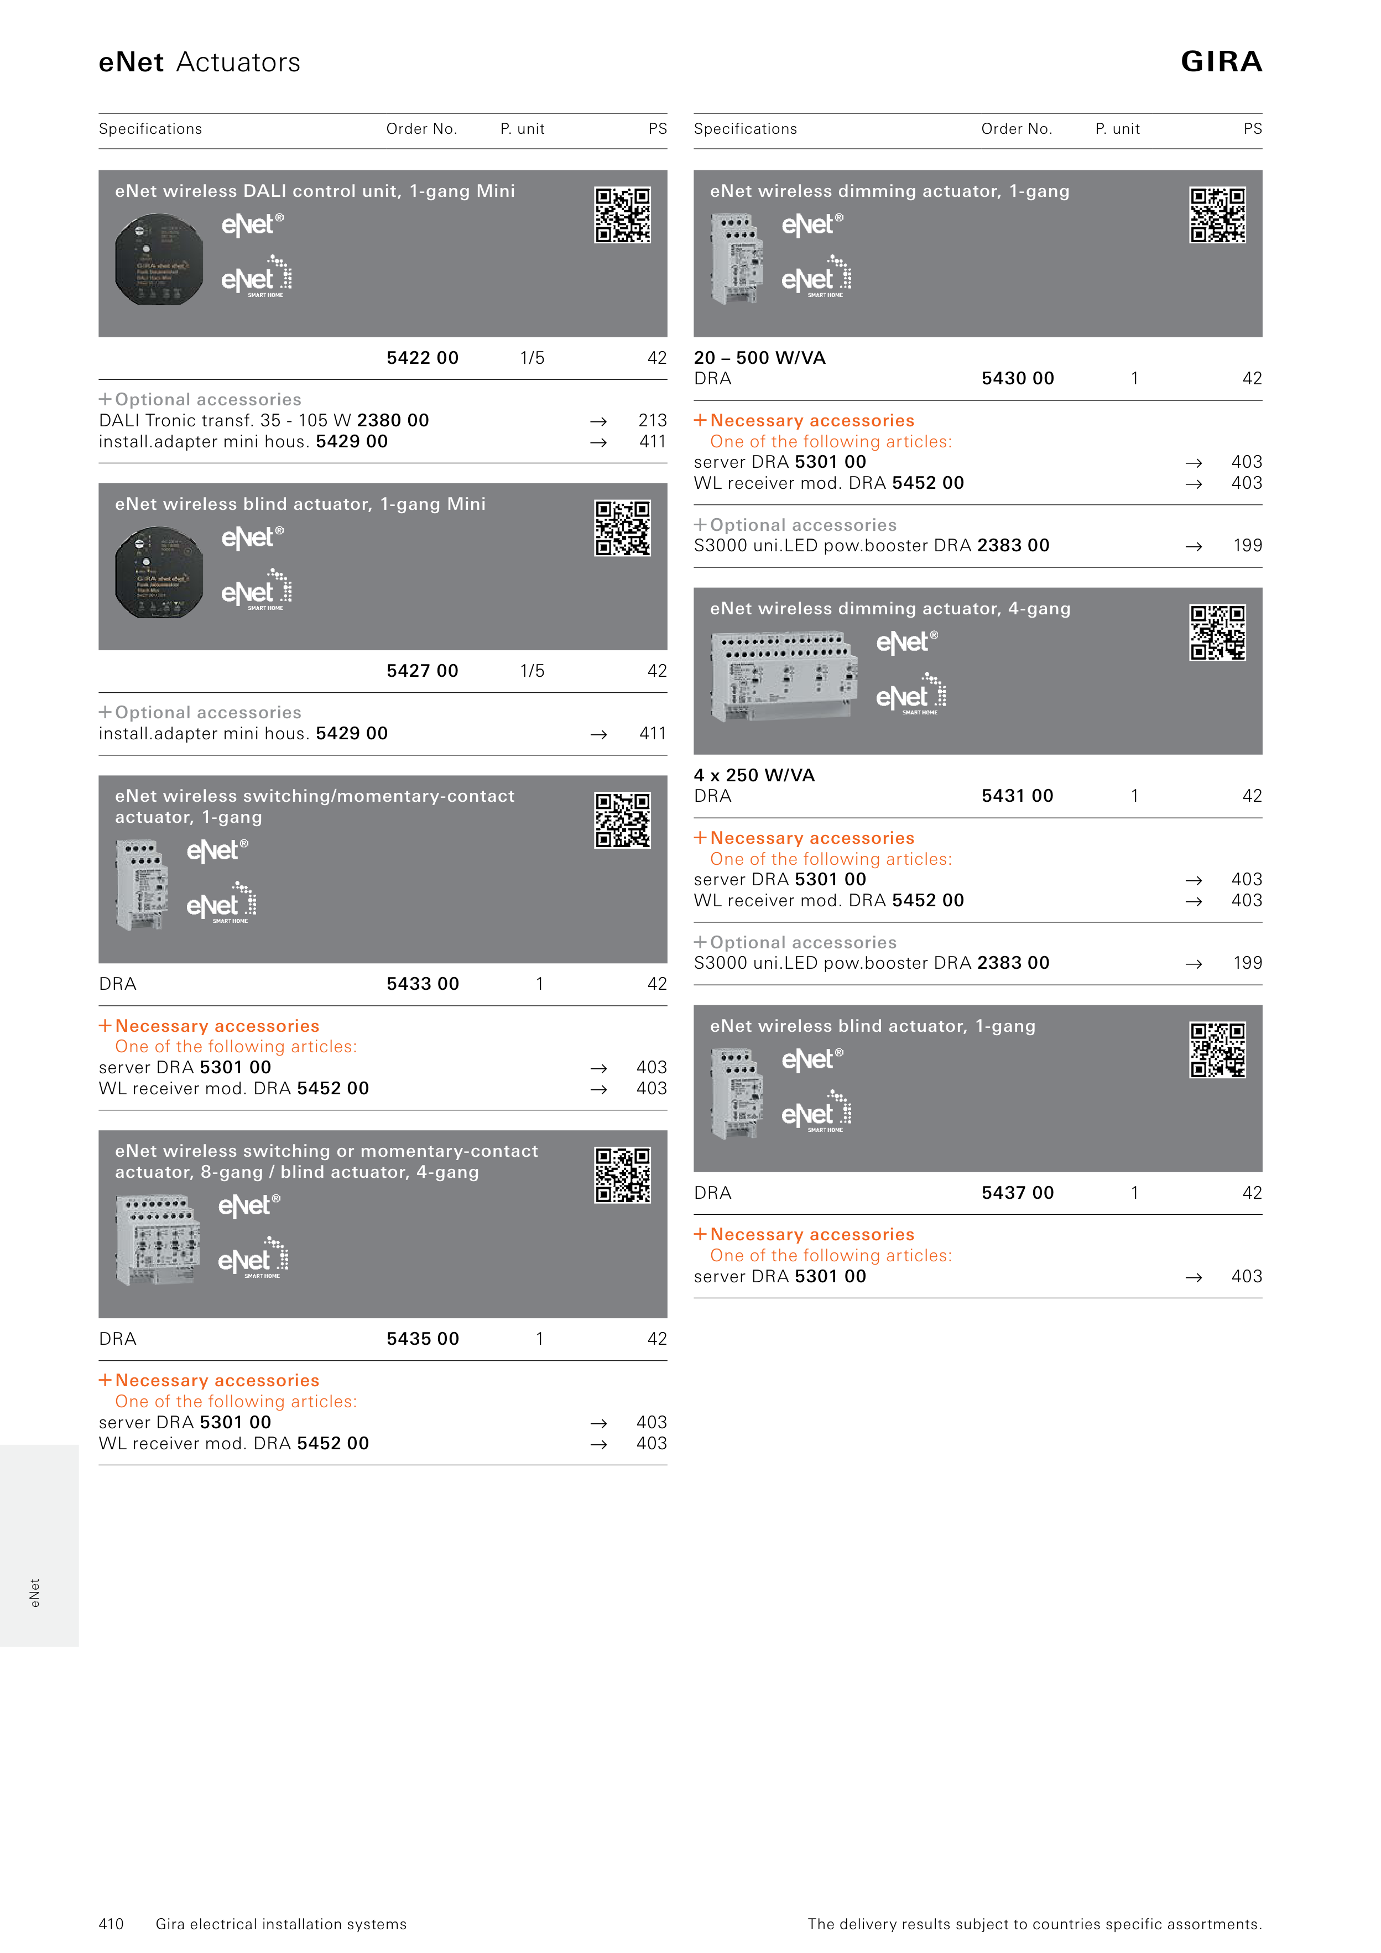Click order number 5437 00

pos(1017,1193)
